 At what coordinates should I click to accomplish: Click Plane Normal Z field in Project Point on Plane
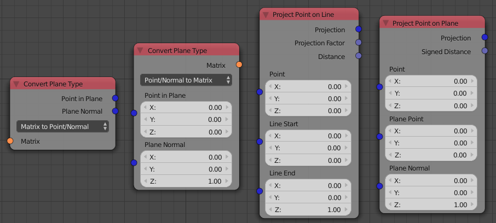coord(431,204)
